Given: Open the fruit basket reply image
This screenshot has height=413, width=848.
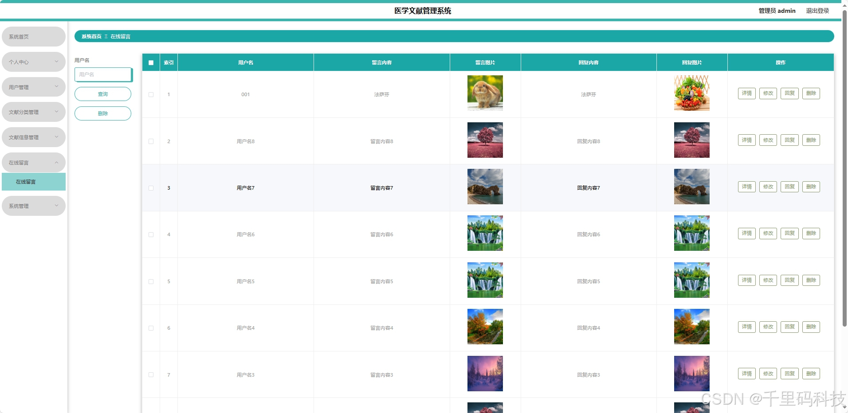Looking at the screenshot, I should [692, 93].
